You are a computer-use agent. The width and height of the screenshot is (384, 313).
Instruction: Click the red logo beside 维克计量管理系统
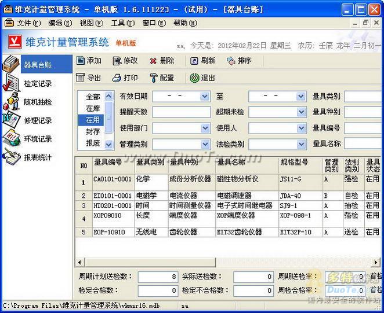coord(15,42)
